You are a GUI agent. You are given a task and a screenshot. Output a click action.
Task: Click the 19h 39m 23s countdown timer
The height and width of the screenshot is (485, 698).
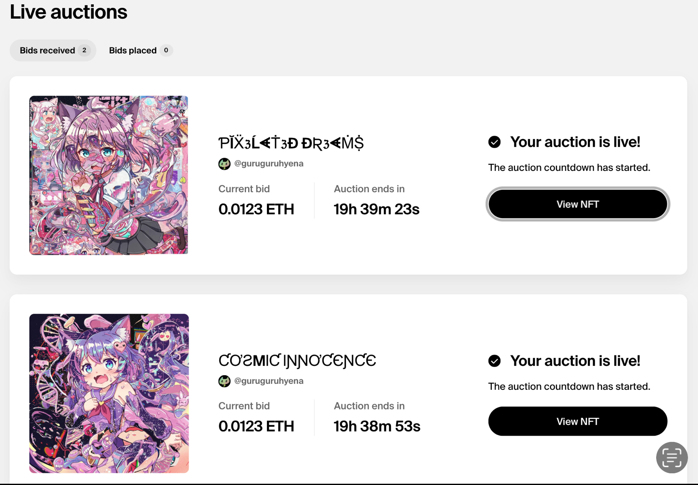pyautogui.click(x=376, y=209)
